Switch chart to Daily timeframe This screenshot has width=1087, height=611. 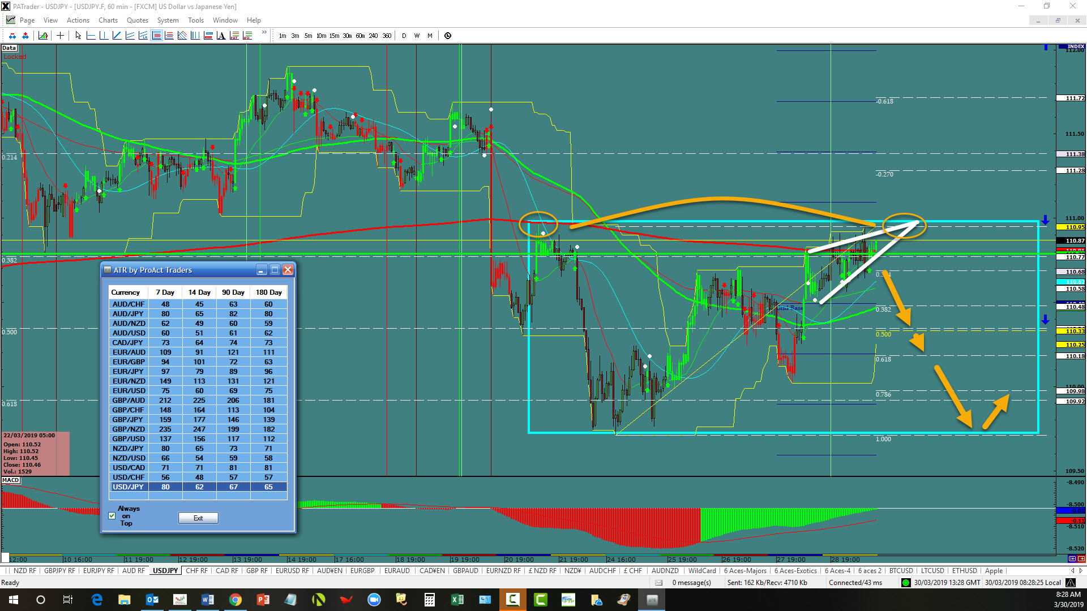tap(404, 36)
